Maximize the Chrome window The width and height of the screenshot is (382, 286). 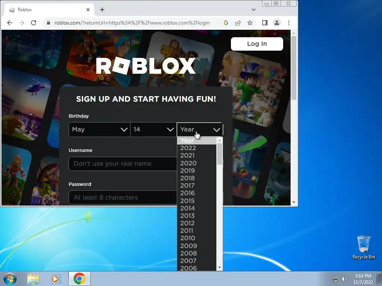(x=276, y=3)
